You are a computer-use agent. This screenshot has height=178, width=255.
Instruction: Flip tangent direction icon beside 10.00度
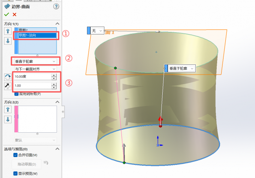point(8,77)
